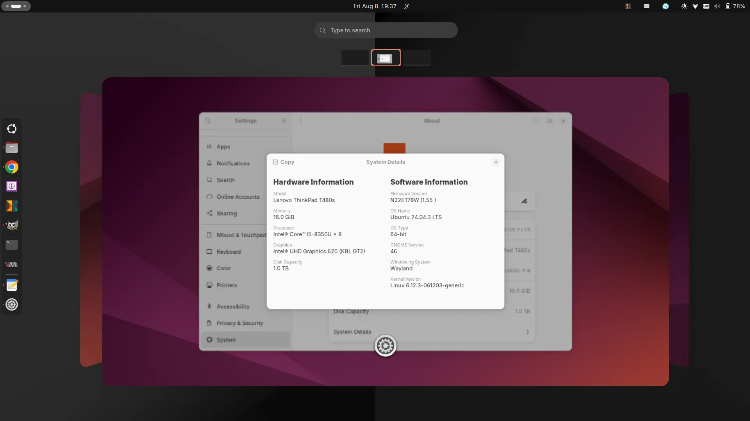Viewport: 750px width, 421px height.
Task: Open the text editor notepad icon in dock
Action: pyautogui.click(x=12, y=285)
